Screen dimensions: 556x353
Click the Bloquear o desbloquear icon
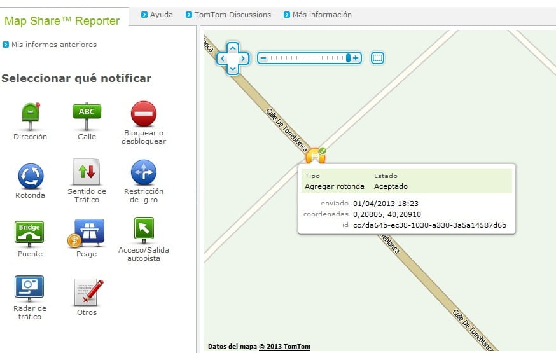pos(143,114)
